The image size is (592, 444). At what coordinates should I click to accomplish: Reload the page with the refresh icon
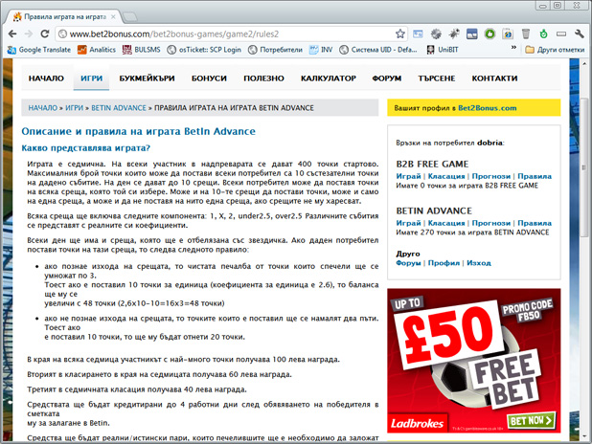(x=45, y=33)
